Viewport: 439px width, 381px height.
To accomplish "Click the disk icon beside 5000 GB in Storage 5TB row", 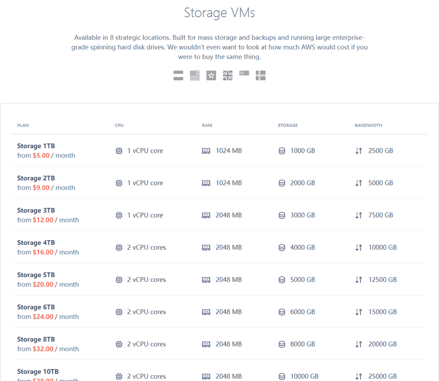I will tap(282, 280).
